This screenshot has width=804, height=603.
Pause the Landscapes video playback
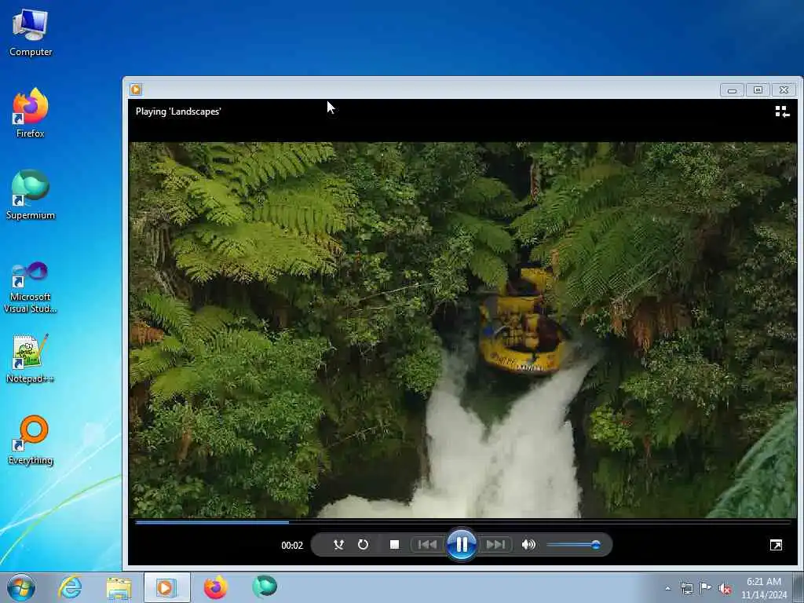pyautogui.click(x=462, y=545)
